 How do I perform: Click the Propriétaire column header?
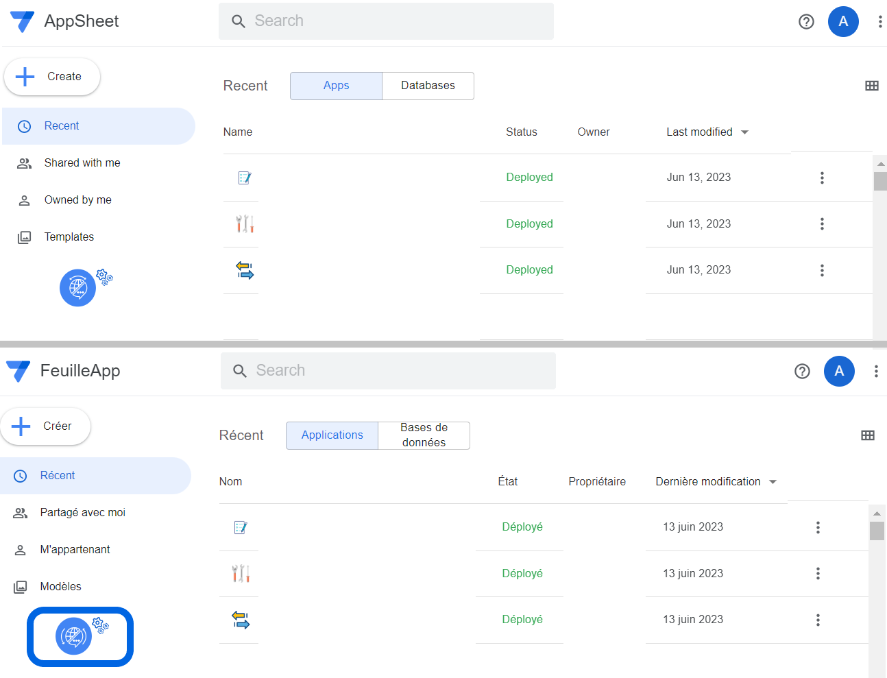tap(597, 481)
